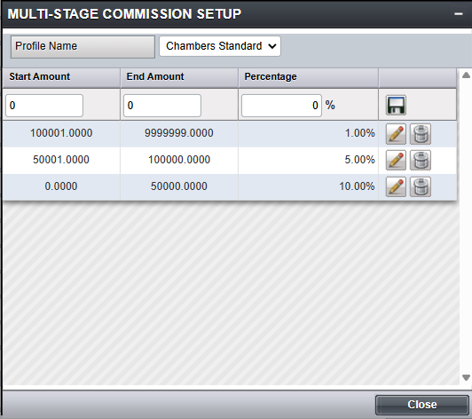
Task: Select the 50001.0000 start amount cell
Action: 61,160
